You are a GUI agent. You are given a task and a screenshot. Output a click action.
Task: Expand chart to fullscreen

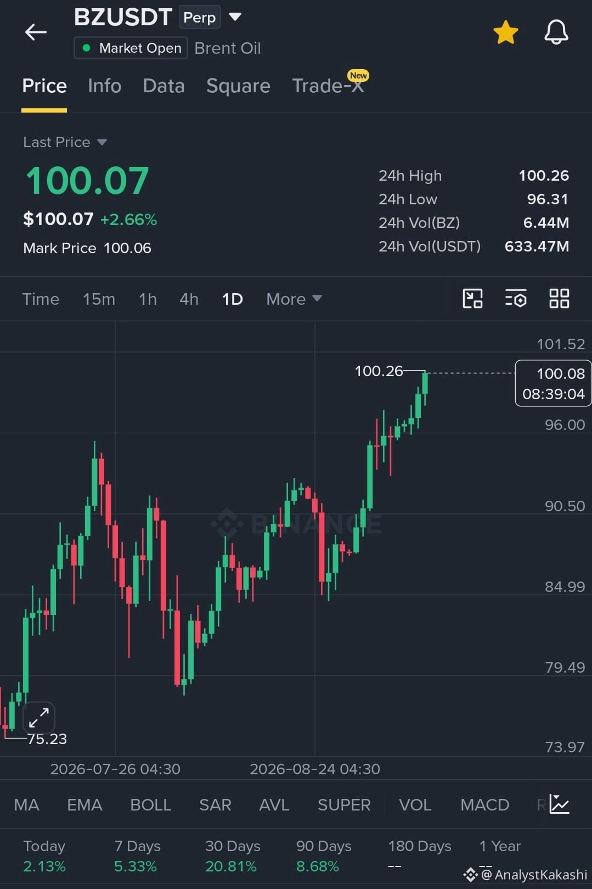coord(39,717)
